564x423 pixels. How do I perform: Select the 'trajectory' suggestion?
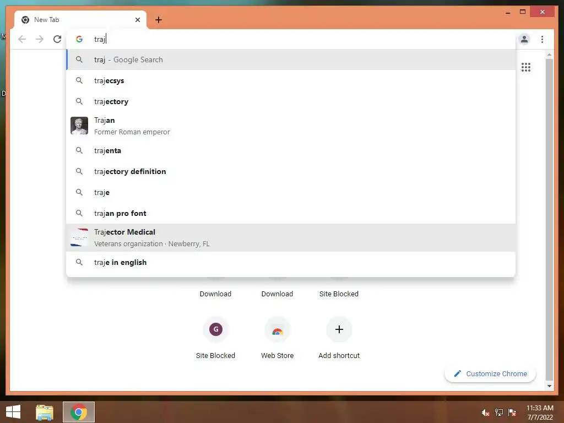[291, 101]
